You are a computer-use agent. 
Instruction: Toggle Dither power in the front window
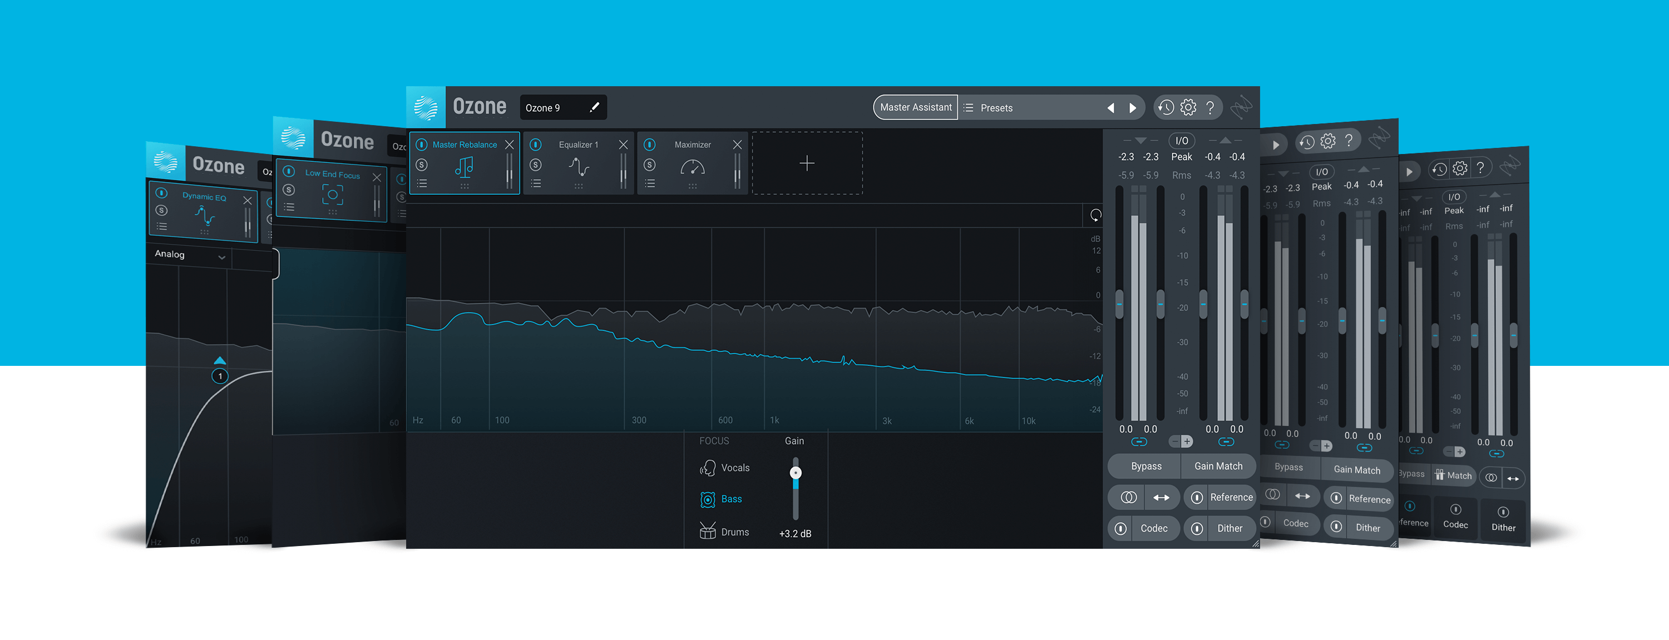(x=1197, y=529)
